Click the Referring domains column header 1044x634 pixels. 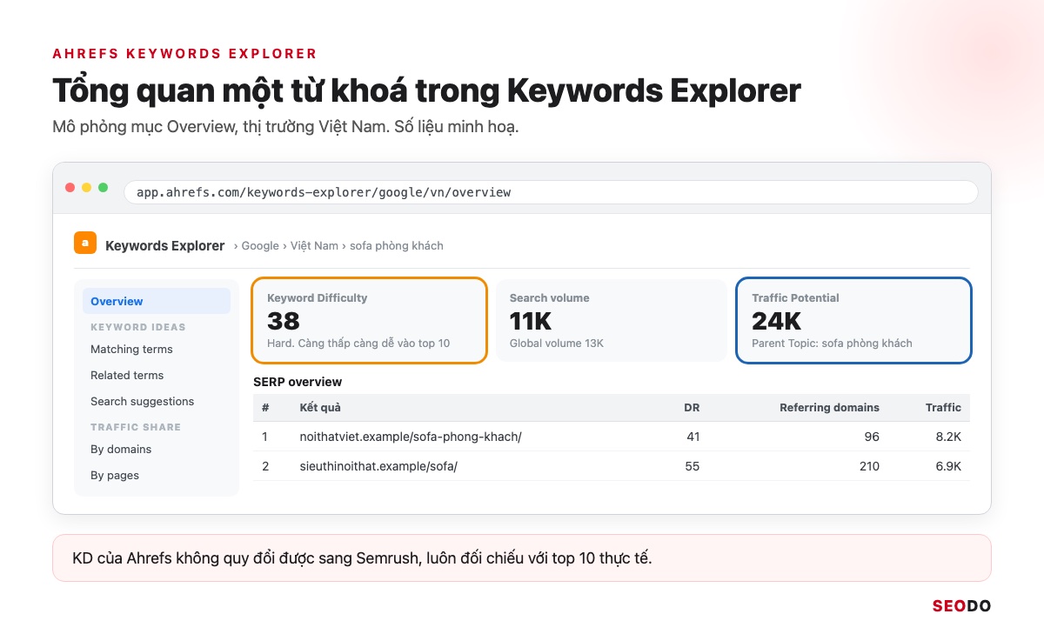click(829, 407)
